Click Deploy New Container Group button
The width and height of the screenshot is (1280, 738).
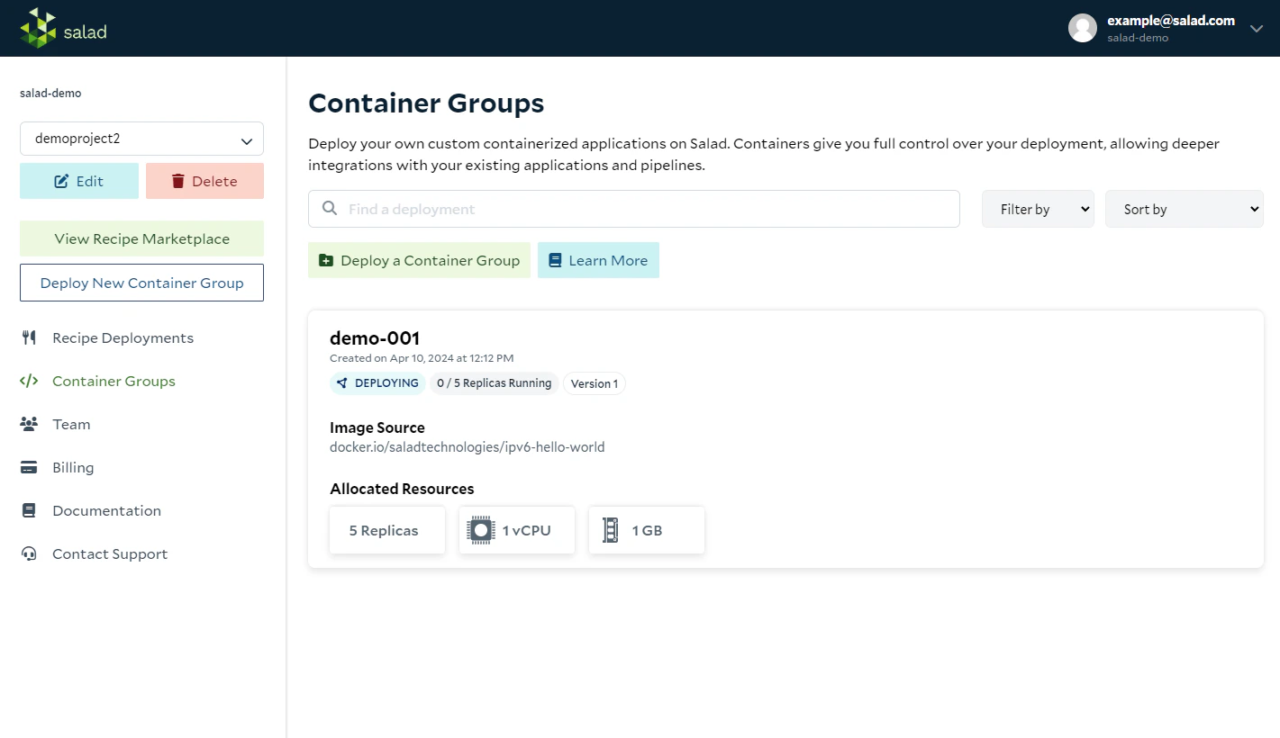[x=141, y=283]
